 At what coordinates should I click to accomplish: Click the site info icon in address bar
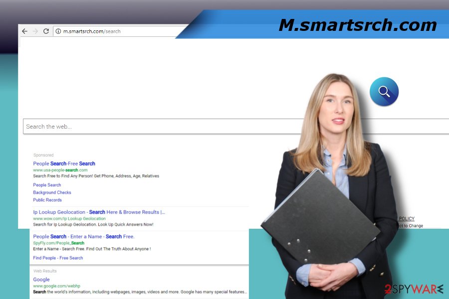tap(58, 31)
